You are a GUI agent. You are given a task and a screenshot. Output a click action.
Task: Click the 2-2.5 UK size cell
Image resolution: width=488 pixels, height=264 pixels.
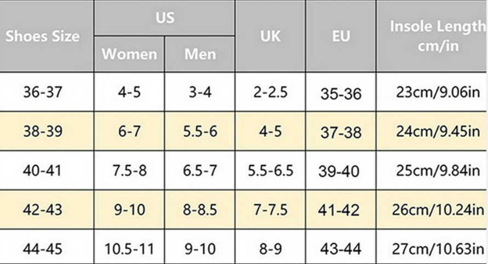[x=270, y=92]
